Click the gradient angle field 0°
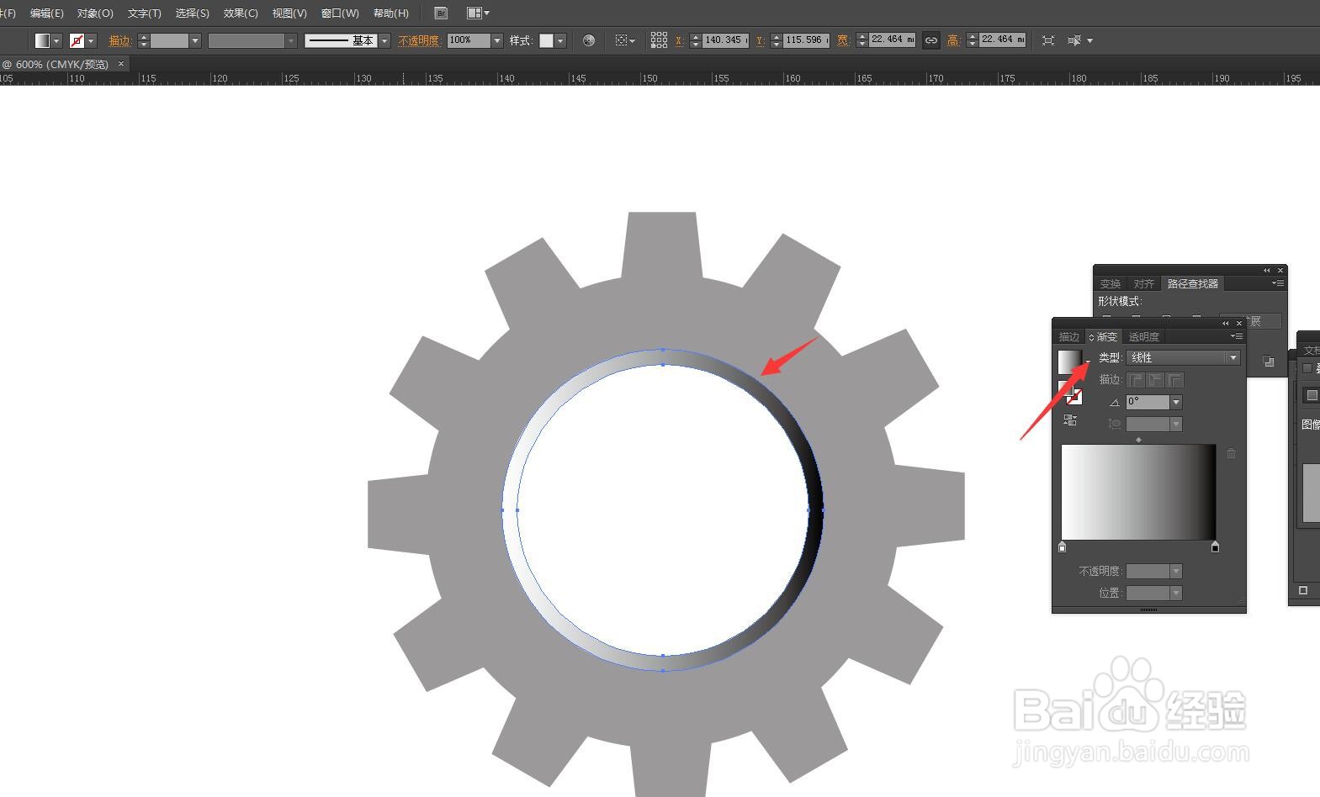1320x797 pixels. 1148,403
